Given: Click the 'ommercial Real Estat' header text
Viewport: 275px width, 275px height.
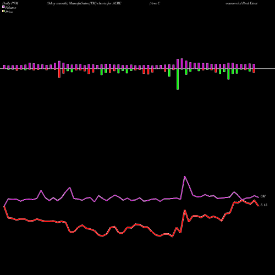Looking at the screenshot, I should pos(241,3).
